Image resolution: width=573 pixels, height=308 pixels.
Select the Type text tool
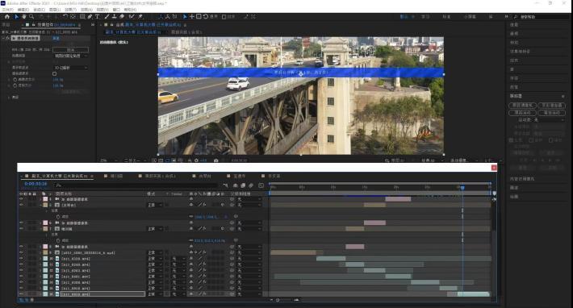[x=97, y=16]
